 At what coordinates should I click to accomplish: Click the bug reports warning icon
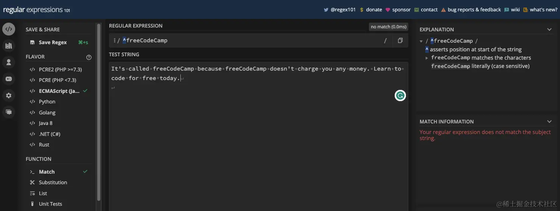point(443,10)
